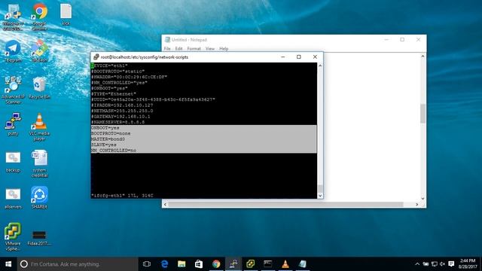Image resolution: width=482 pixels, height=271 pixels.
Task: Switch to VMware vSphere in the taskbar
Action: click(x=251, y=264)
